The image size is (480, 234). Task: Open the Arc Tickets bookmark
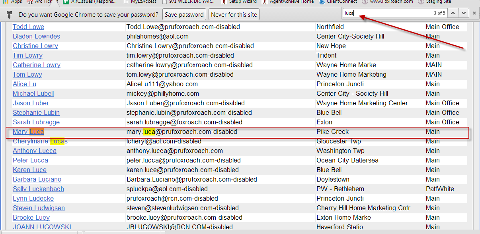click(42, 2)
